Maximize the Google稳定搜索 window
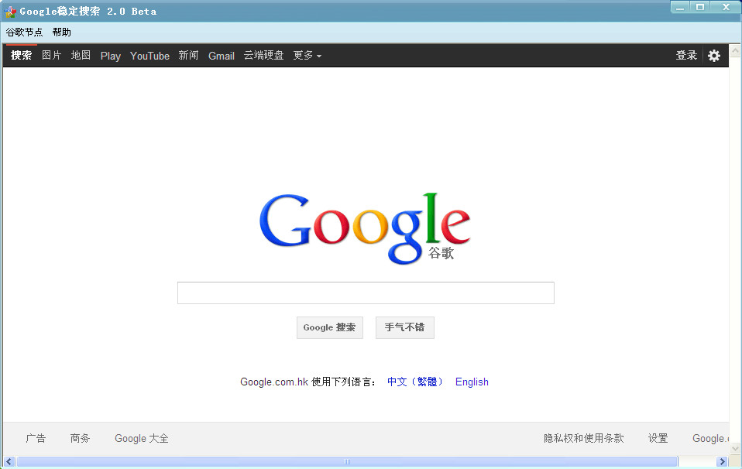The image size is (742, 469). [700, 7]
